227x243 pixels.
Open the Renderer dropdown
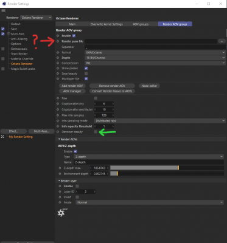pos(37,18)
